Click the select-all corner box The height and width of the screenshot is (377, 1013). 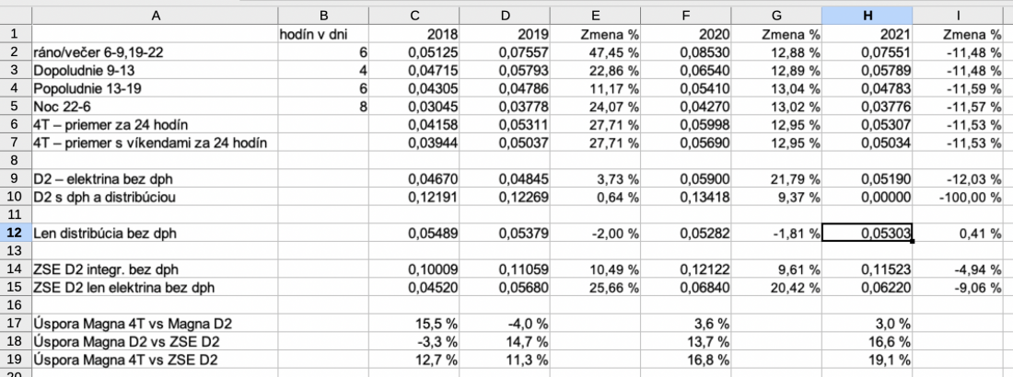[x=15, y=16]
